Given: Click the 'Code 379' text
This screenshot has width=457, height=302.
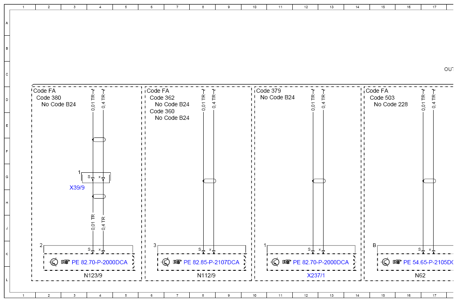Looking at the screenshot, I should tap(269, 91).
